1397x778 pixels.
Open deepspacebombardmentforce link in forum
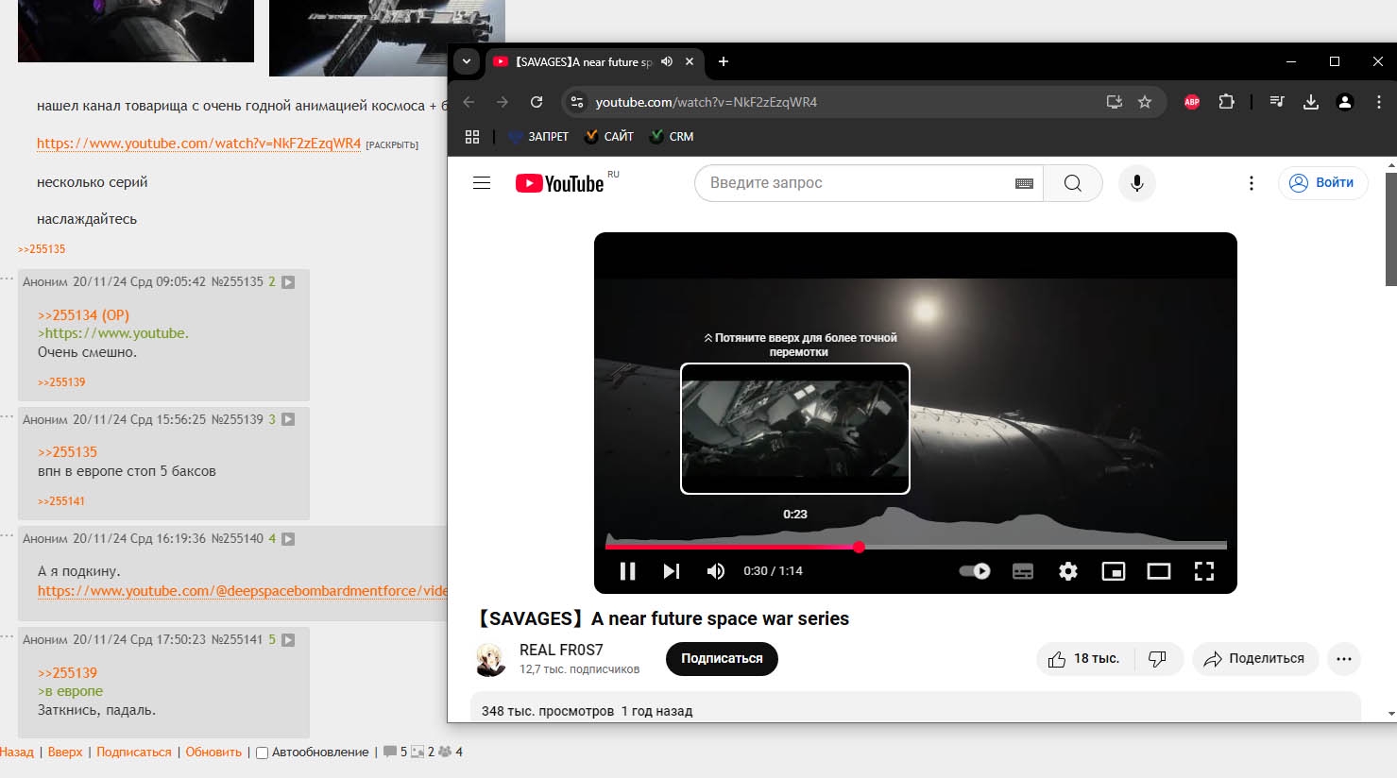[x=242, y=591]
